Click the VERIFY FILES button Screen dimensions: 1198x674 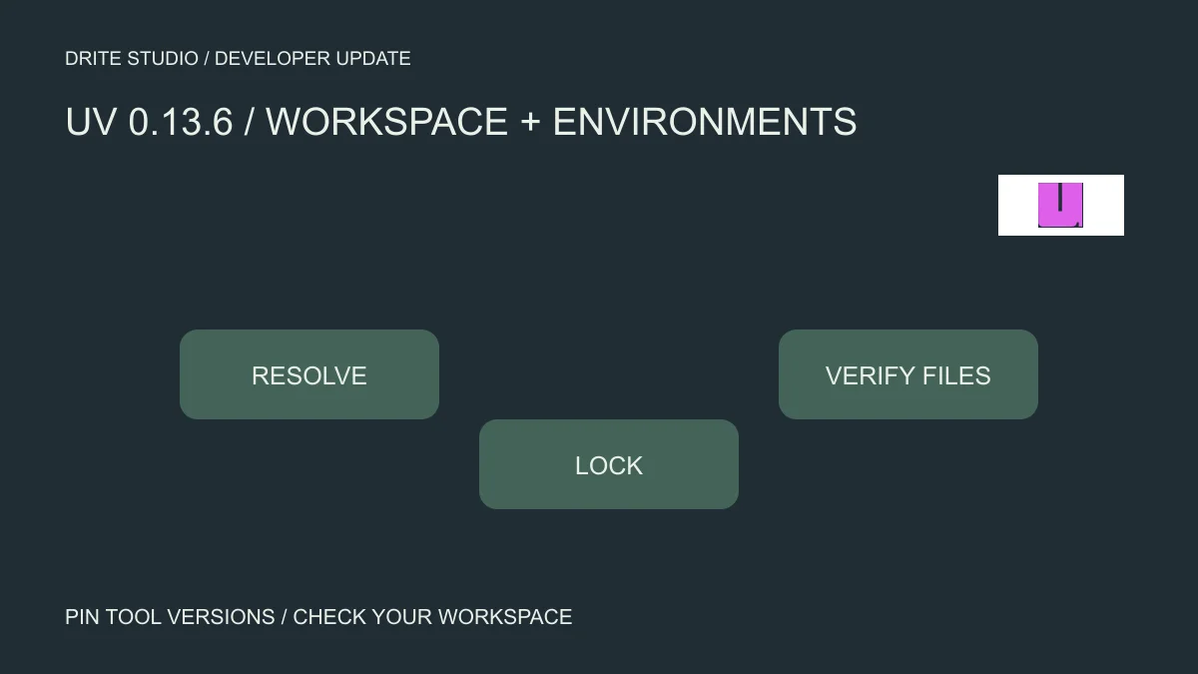click(x=908, y=374)
